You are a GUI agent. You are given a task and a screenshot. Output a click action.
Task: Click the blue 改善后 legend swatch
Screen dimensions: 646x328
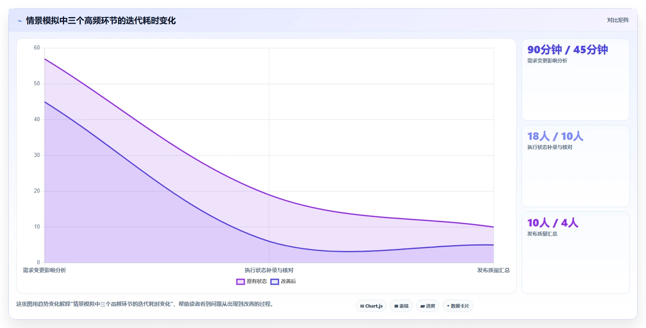click(275, 281)
